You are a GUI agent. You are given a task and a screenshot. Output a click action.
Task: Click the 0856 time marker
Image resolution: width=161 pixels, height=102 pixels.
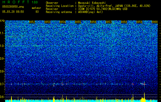(93, 22)
